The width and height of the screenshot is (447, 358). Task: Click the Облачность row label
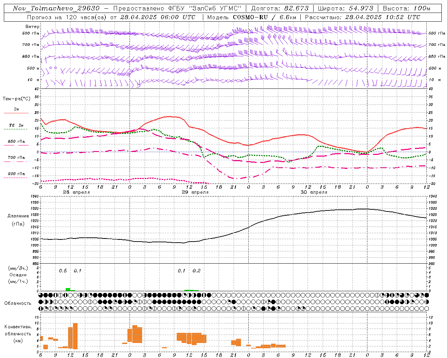[18, 303]
